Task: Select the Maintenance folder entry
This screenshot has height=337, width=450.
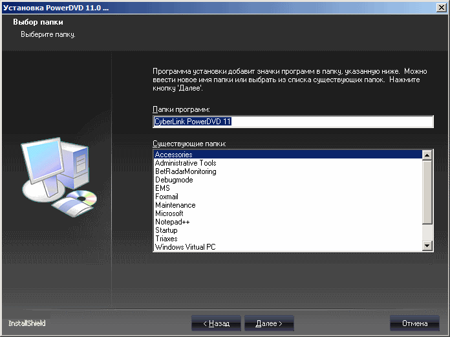Action: pyautogui.click(x=288, y=205)
